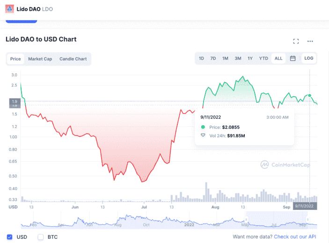Click the Lido DAO LDO title text
The height and width of the screenshot is (243, 329).
point(35,9)
